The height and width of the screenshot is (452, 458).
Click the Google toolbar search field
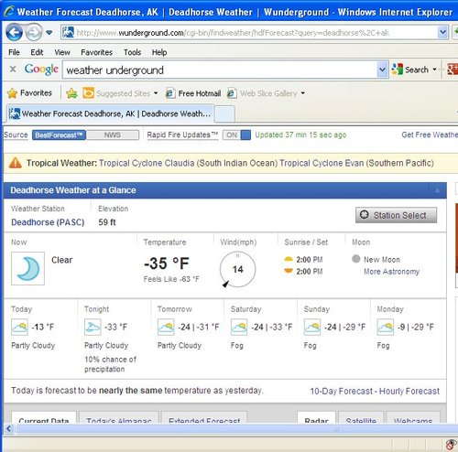(x=220, y=70)
